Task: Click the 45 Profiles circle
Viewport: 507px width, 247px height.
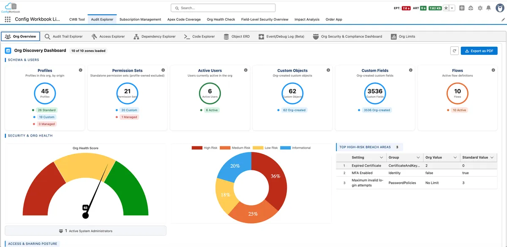Action: coord(45,93)
